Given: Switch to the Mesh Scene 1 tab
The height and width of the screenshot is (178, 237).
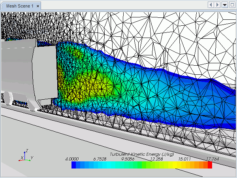Looking at the screenshot, I should [19, 6].
